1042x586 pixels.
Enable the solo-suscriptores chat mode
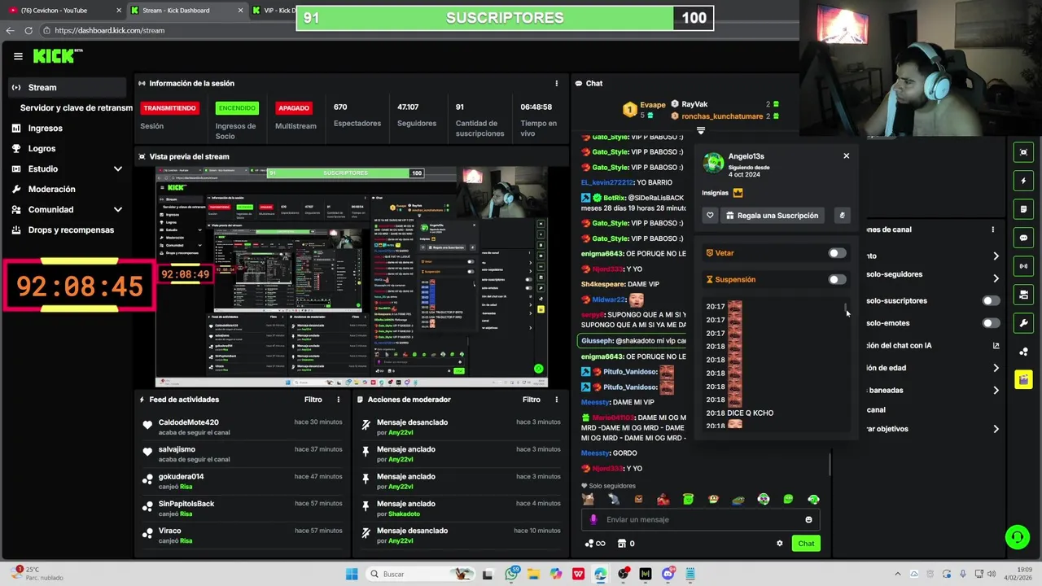[x=991, y=301]
